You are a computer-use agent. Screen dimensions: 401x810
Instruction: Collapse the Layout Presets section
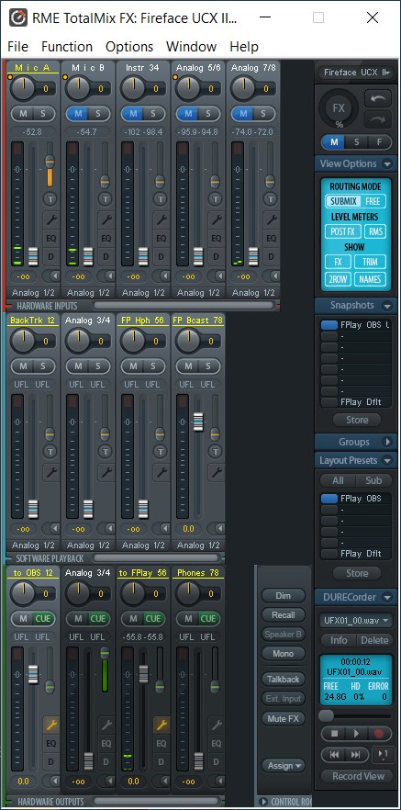tap(387, 460)
